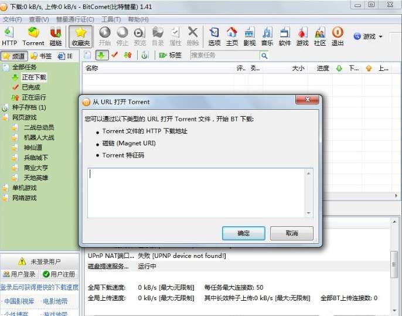The width and height of the screenshot is (402, 316).
Task: Open the 查看(V) menu
Action: click(39, 19)
